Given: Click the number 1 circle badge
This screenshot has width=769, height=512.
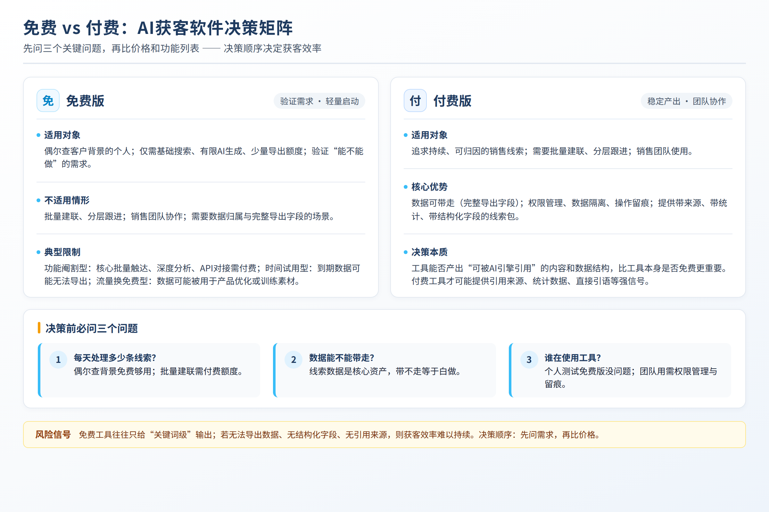Looking at the screenshot, I should pyautogui.click(x=58, y=359).
